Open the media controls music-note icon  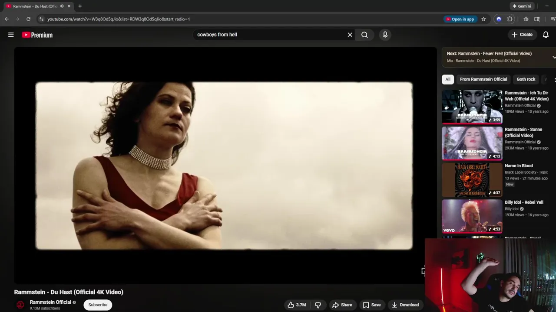pos(553,19)
